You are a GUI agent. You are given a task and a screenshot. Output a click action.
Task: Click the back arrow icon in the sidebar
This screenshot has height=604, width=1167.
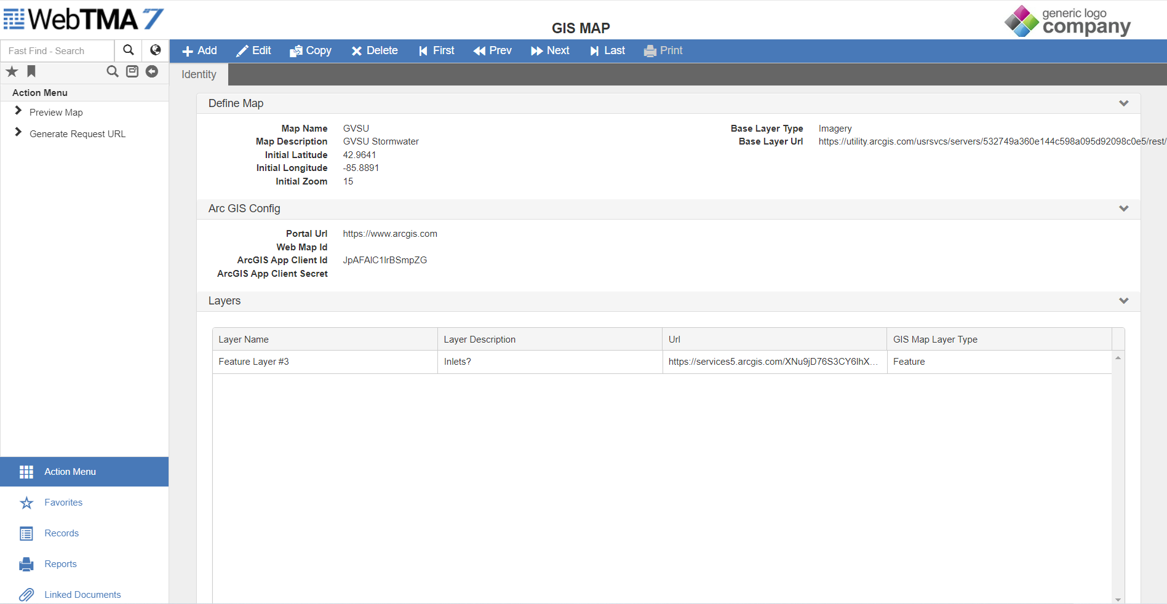pos(152,71)
